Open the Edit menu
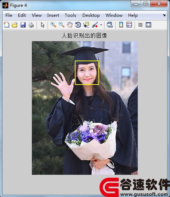This screenshot has width=170, height=197. (22, 15)
